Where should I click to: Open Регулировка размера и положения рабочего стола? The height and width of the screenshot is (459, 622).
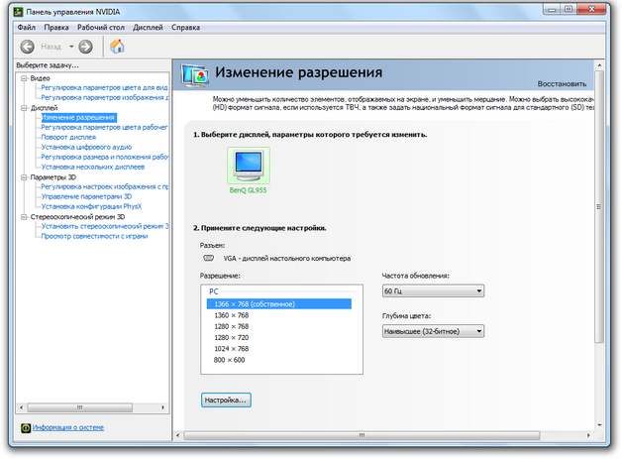pos(105,157)
